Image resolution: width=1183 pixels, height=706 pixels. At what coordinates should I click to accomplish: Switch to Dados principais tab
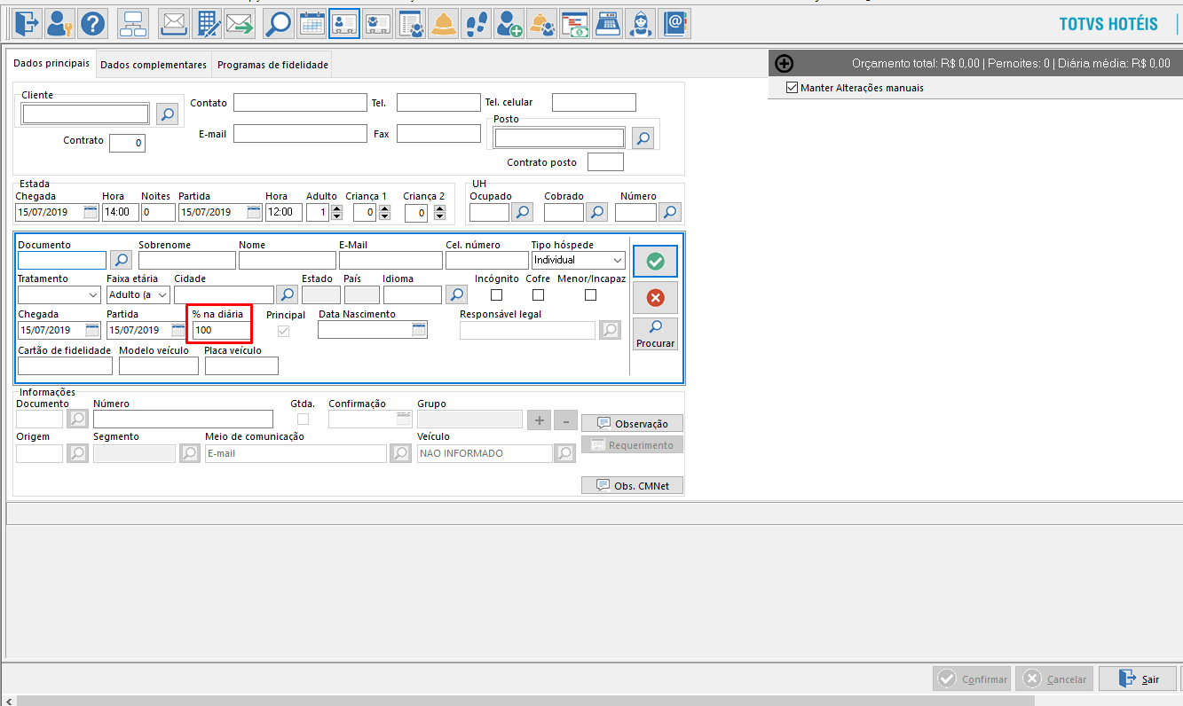(x=51, y=64)
